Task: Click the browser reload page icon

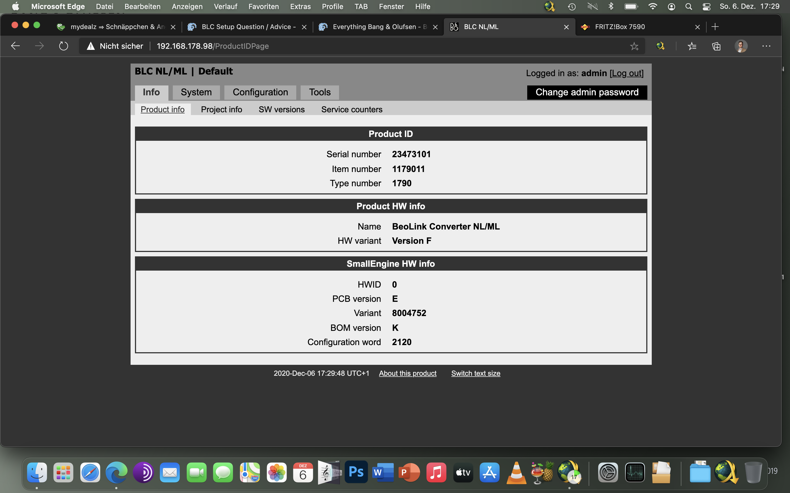Action: pos(63,46)
